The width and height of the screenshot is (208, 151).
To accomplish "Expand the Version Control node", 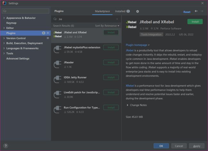I will click(4, 38).
